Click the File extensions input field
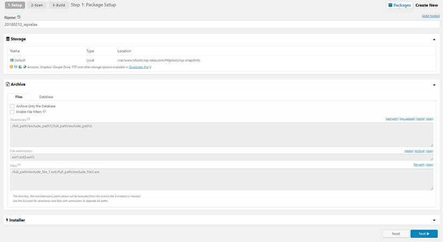 [222, 157]
